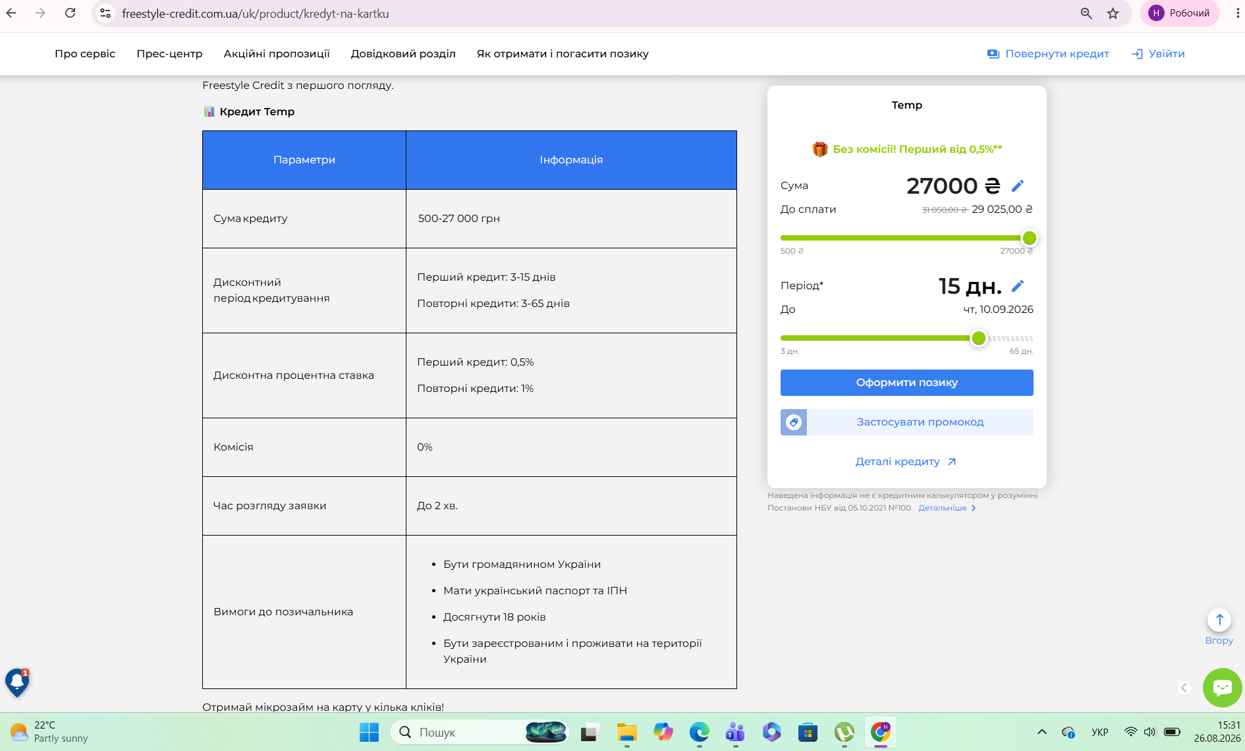
Task: Edit the loan amount with pencil icon
Action: [x=1018, y=186]
